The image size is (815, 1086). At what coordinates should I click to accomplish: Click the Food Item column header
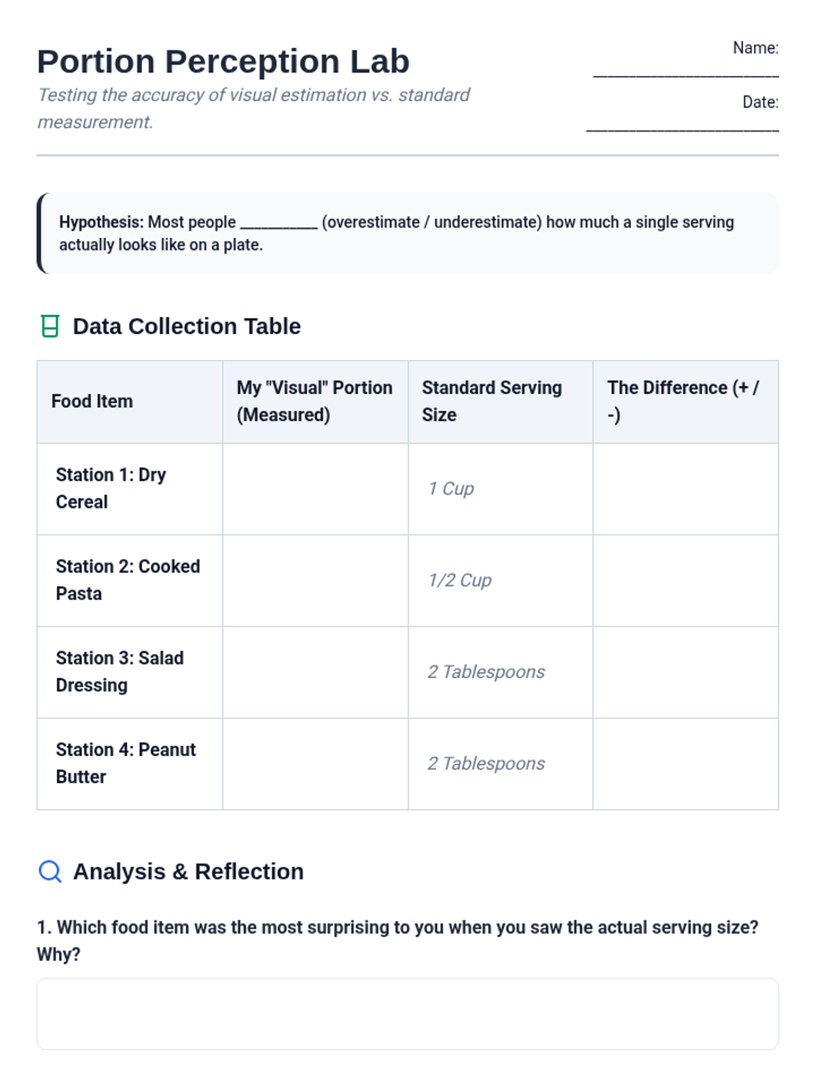92,401
